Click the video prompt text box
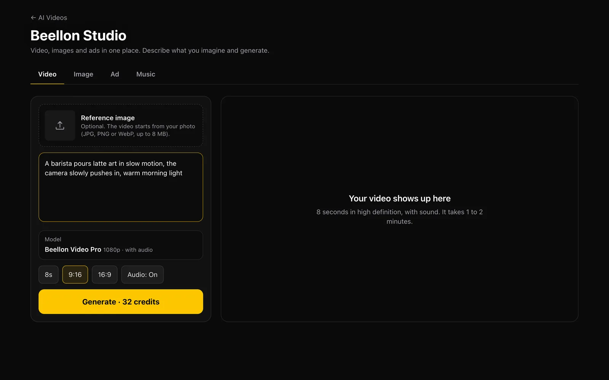This screenshot has height=380, width=609. coord(121,187)
